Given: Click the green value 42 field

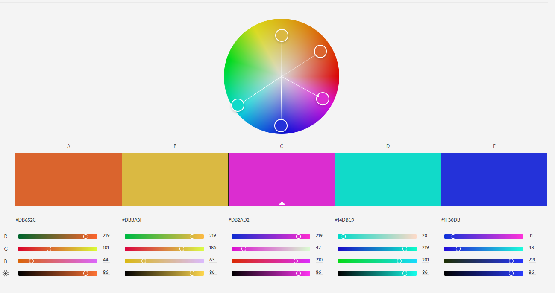Looking at the screenshot, I should (319, 247).
